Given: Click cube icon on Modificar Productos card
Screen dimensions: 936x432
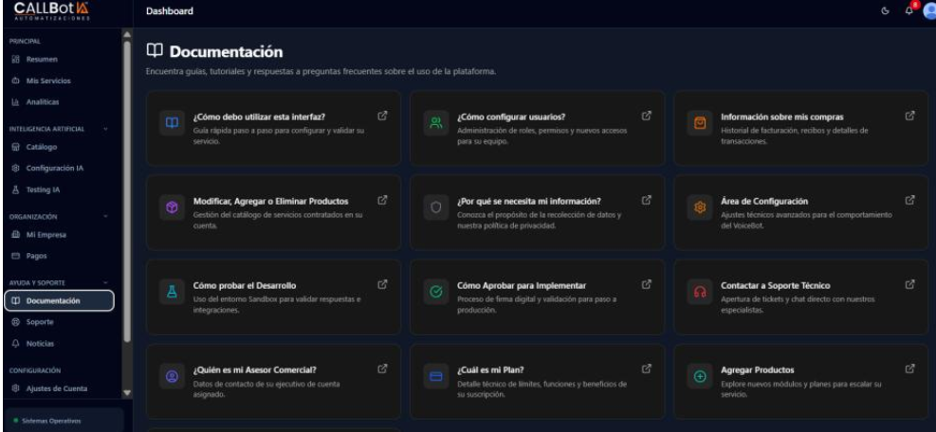Looking at the screenshot, I should click(172, 207).
